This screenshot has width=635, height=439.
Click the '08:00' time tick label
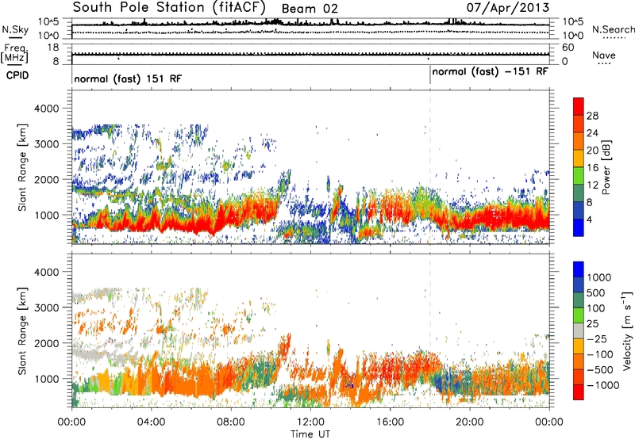click(x=230, y=422)
